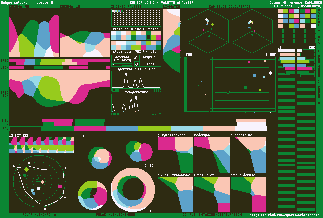This screenshot has height=218, width=323.
Task: Open the purple/seaweed complementary thumbnail
Action: [176, 155]
